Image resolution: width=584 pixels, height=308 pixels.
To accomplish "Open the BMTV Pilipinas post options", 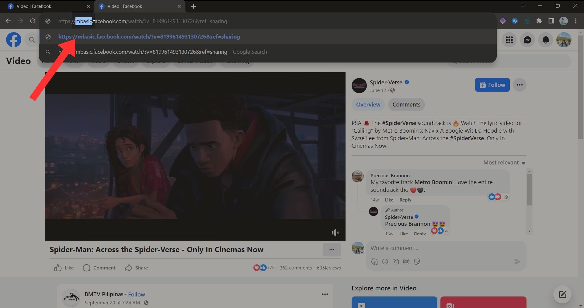I will click(325, 294).
